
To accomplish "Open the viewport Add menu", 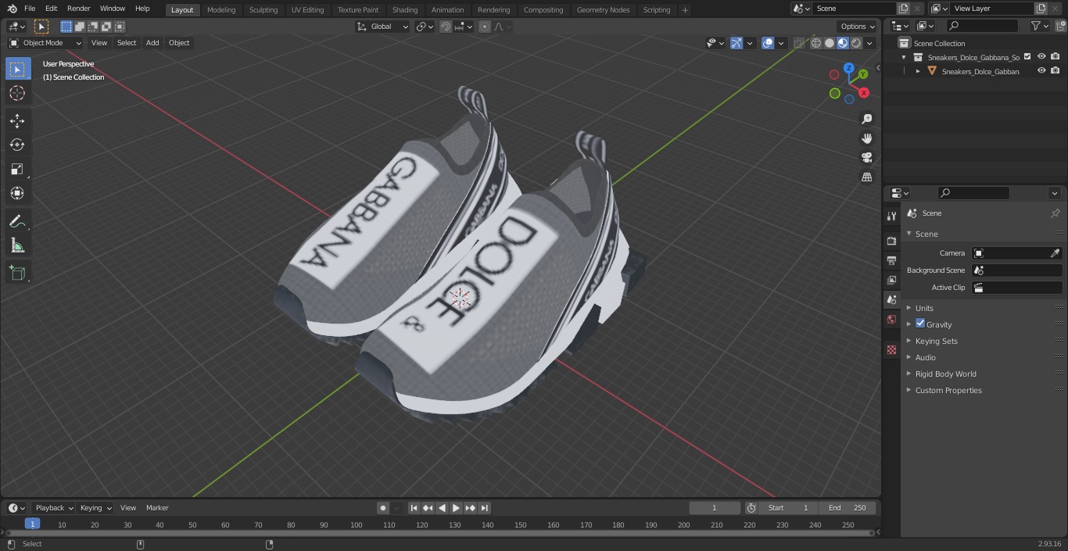I will tap(152, 43).
